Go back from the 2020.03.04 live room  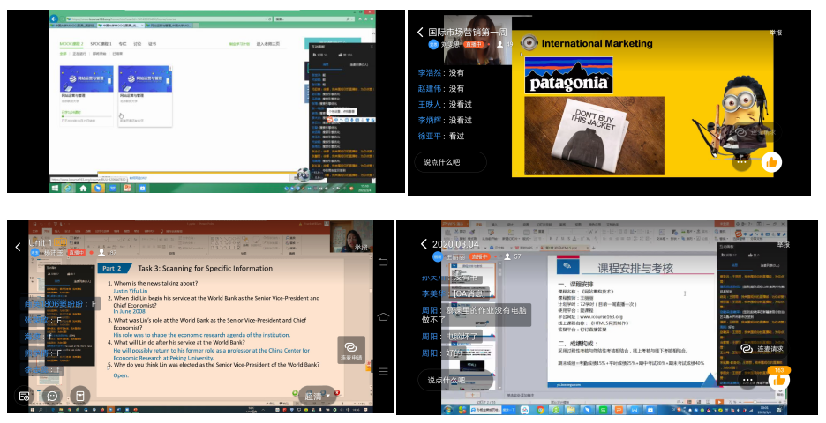(x=424, y=244)
